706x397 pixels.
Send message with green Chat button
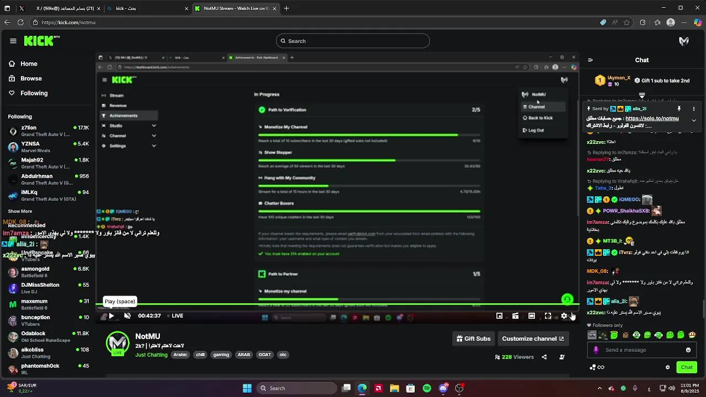coord(687,367)
